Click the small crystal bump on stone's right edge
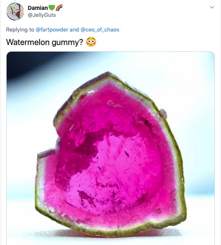Viewport: 221px width, 245px height. pyautogui.click(x=163, y=114)
